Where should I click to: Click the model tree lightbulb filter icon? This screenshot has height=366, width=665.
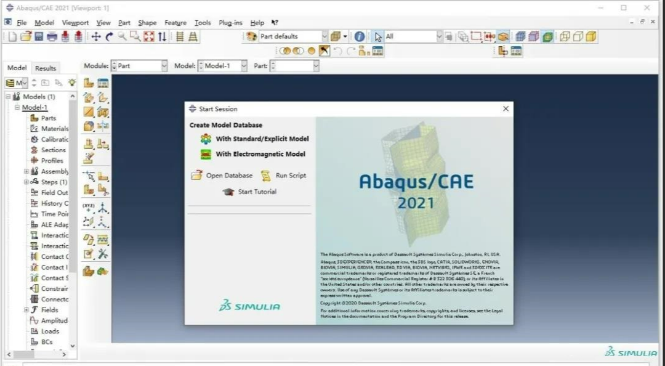point(72,83)
